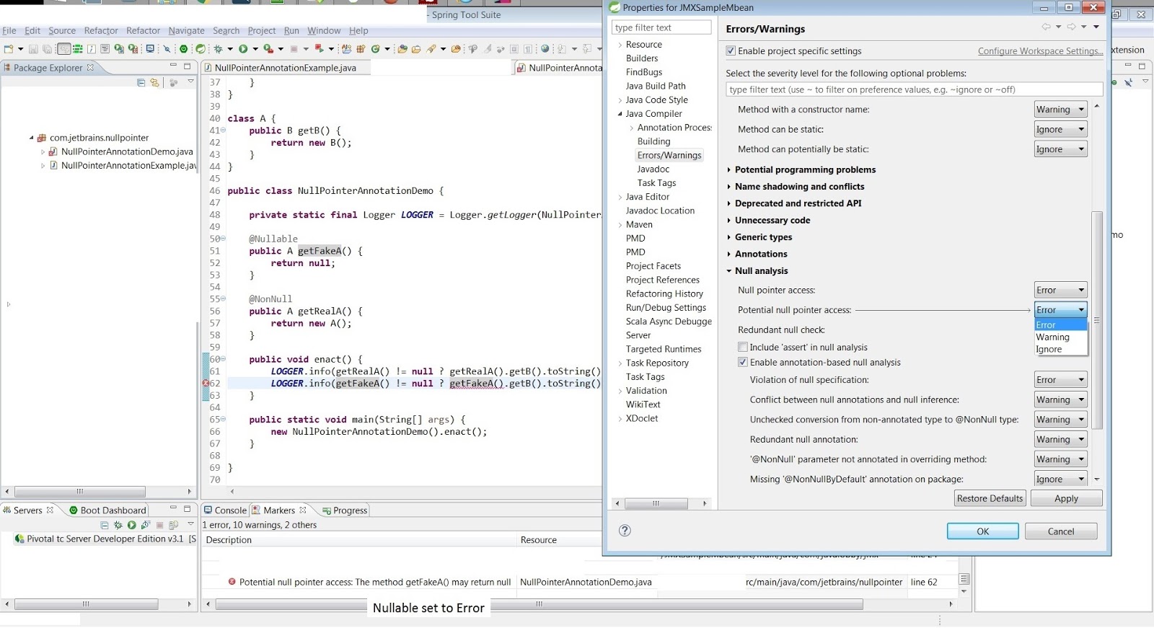
Task: Open Null pointer access severity dropdown
Action: (1060, 291)
